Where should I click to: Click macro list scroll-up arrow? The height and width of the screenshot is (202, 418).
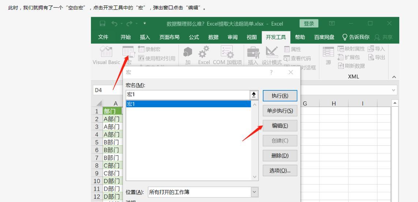[x=255, y=104]
